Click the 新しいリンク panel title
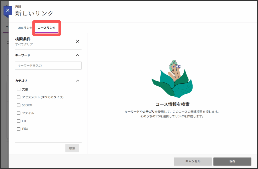 tap(34, 13)
